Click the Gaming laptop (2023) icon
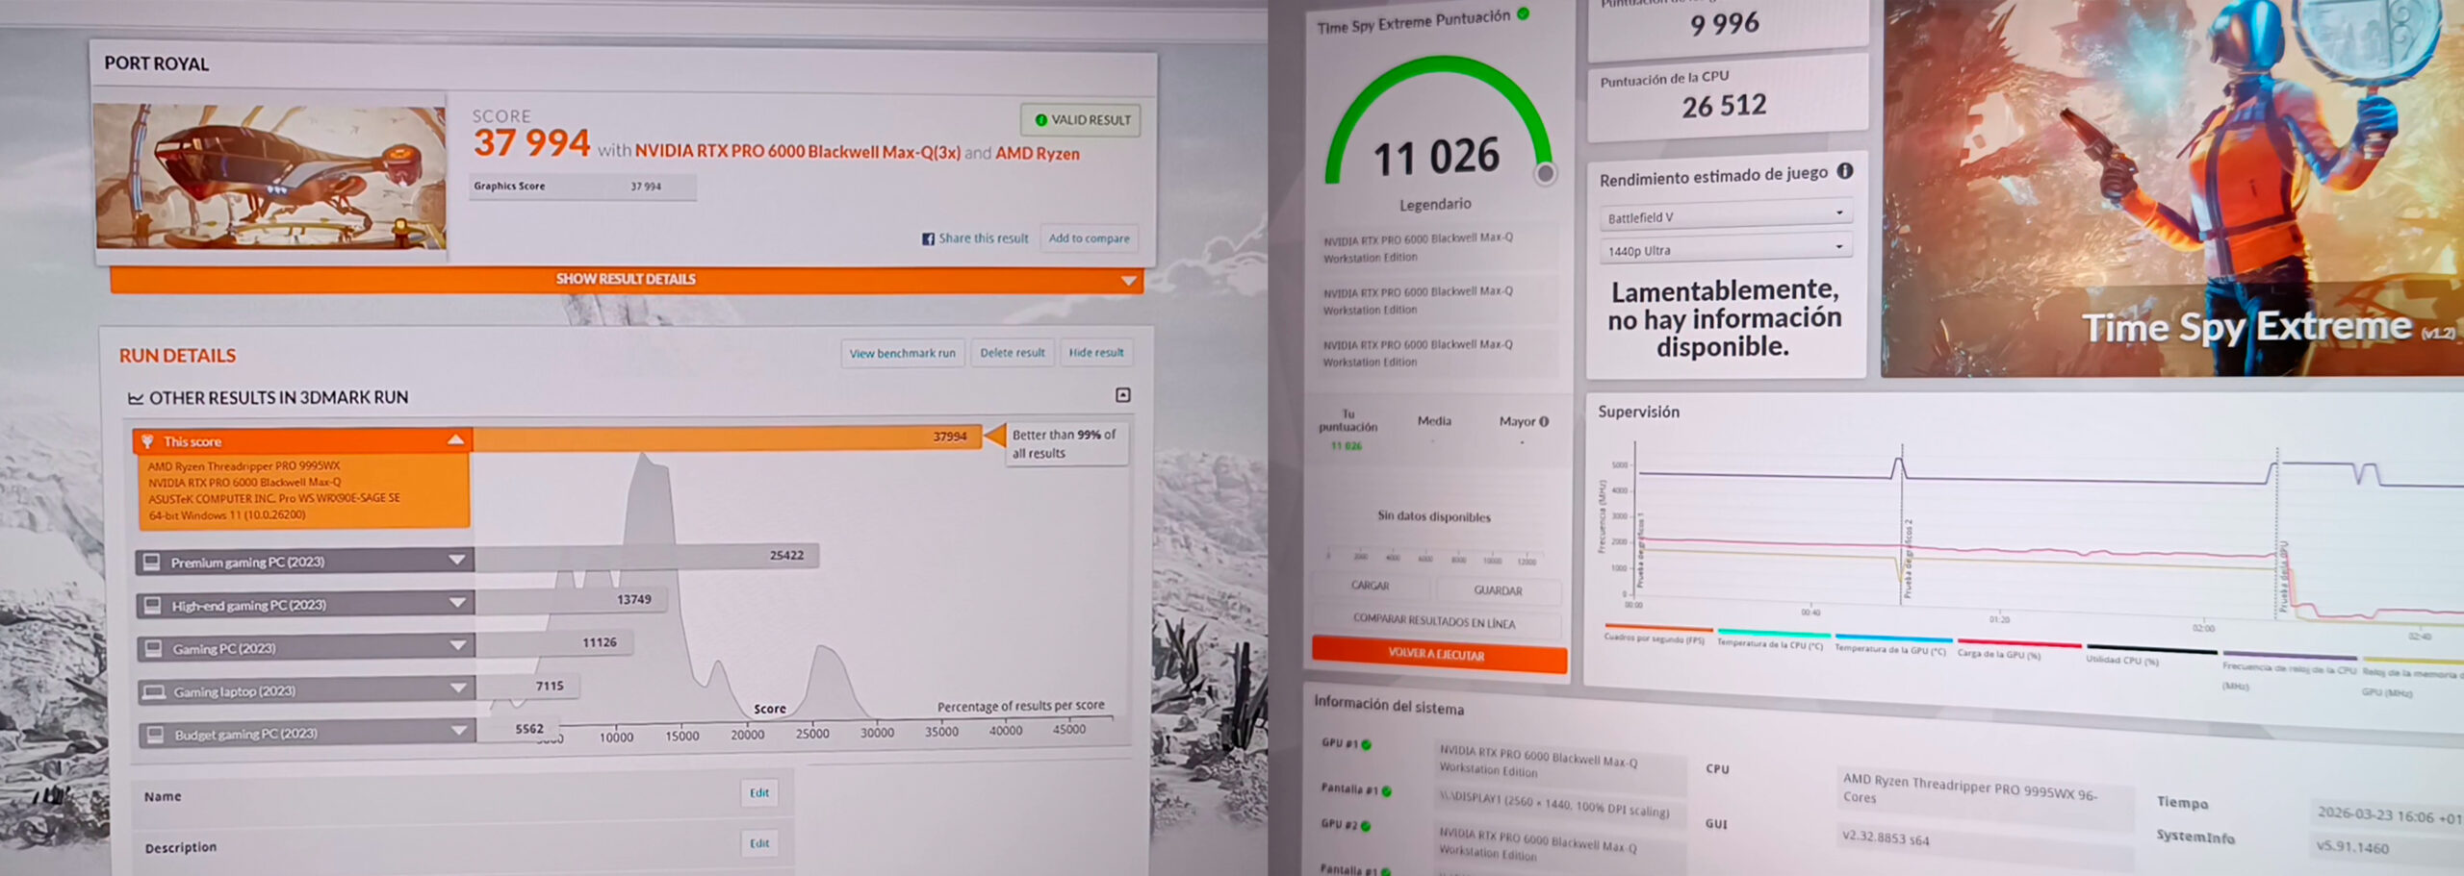Screen dimensions: 2464x876 click(x=153, y=691)
